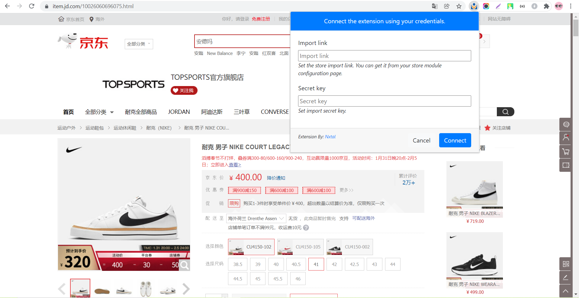The image size is (579, 298).
Task: Choose shoe size 41
Action: (316, 264)
